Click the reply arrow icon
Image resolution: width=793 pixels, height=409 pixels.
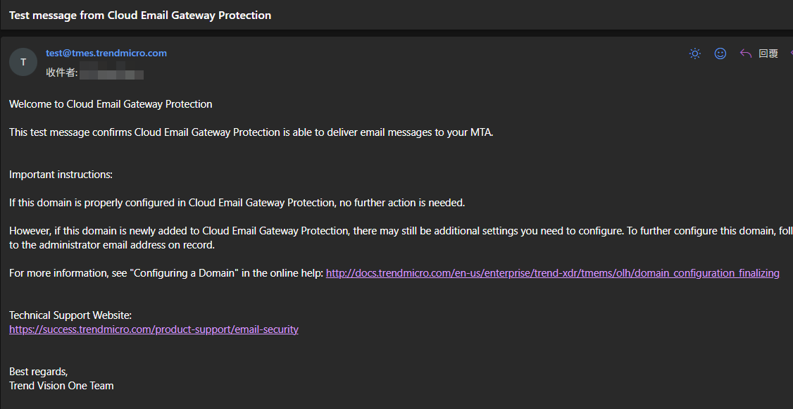[x=746, y=54]
